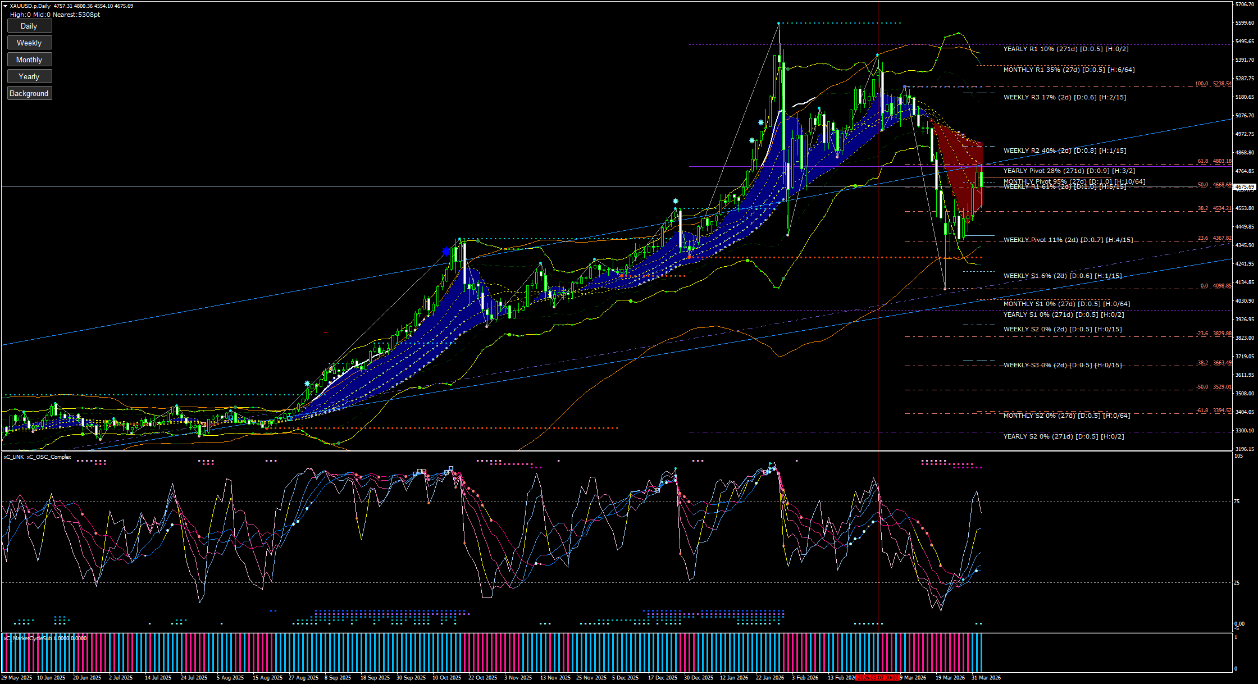
Task: Click the WEEKLY R3 17% level label
Action: 1064,97
